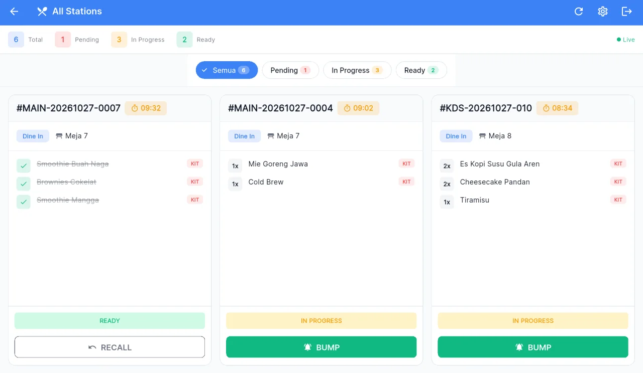The height and width of the screenshot is (373, 643).
Task: Click the timer icon on order #KDS-20261027-010
Action: coord(546,108)
